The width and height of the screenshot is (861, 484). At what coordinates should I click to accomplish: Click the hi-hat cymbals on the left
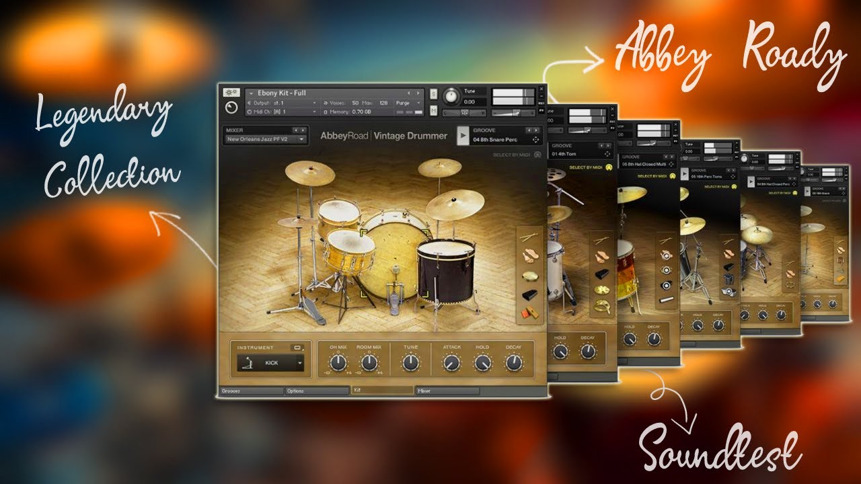pos(298,221)
